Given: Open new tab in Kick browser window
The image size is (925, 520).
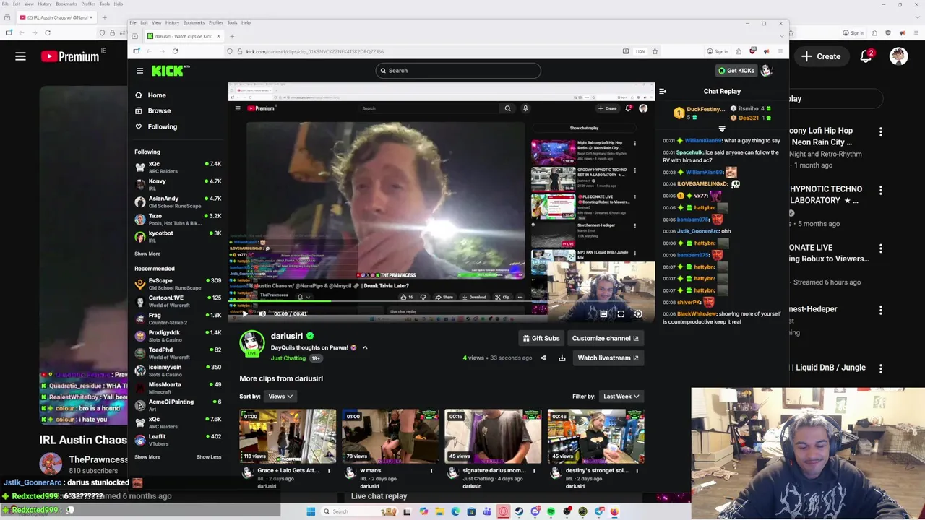Looking at the screenshot, I should [232, 36].
